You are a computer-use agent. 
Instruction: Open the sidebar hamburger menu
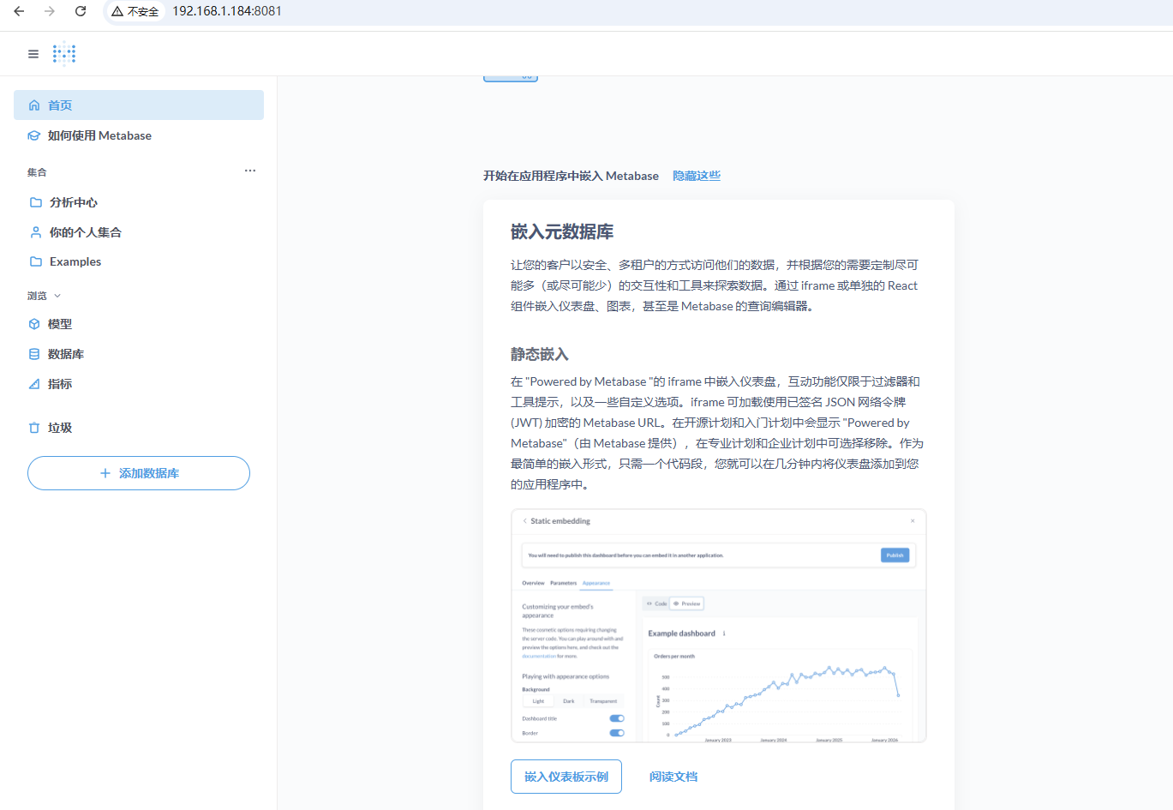tap(33, 53)
